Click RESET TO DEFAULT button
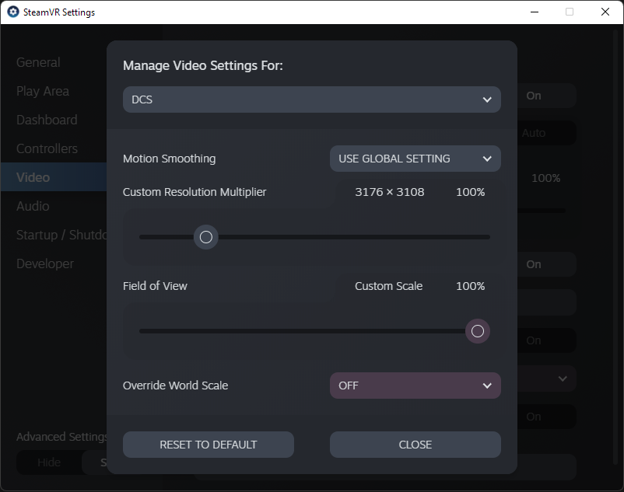This screenshot has height=492, width=624. pos(209,445)
